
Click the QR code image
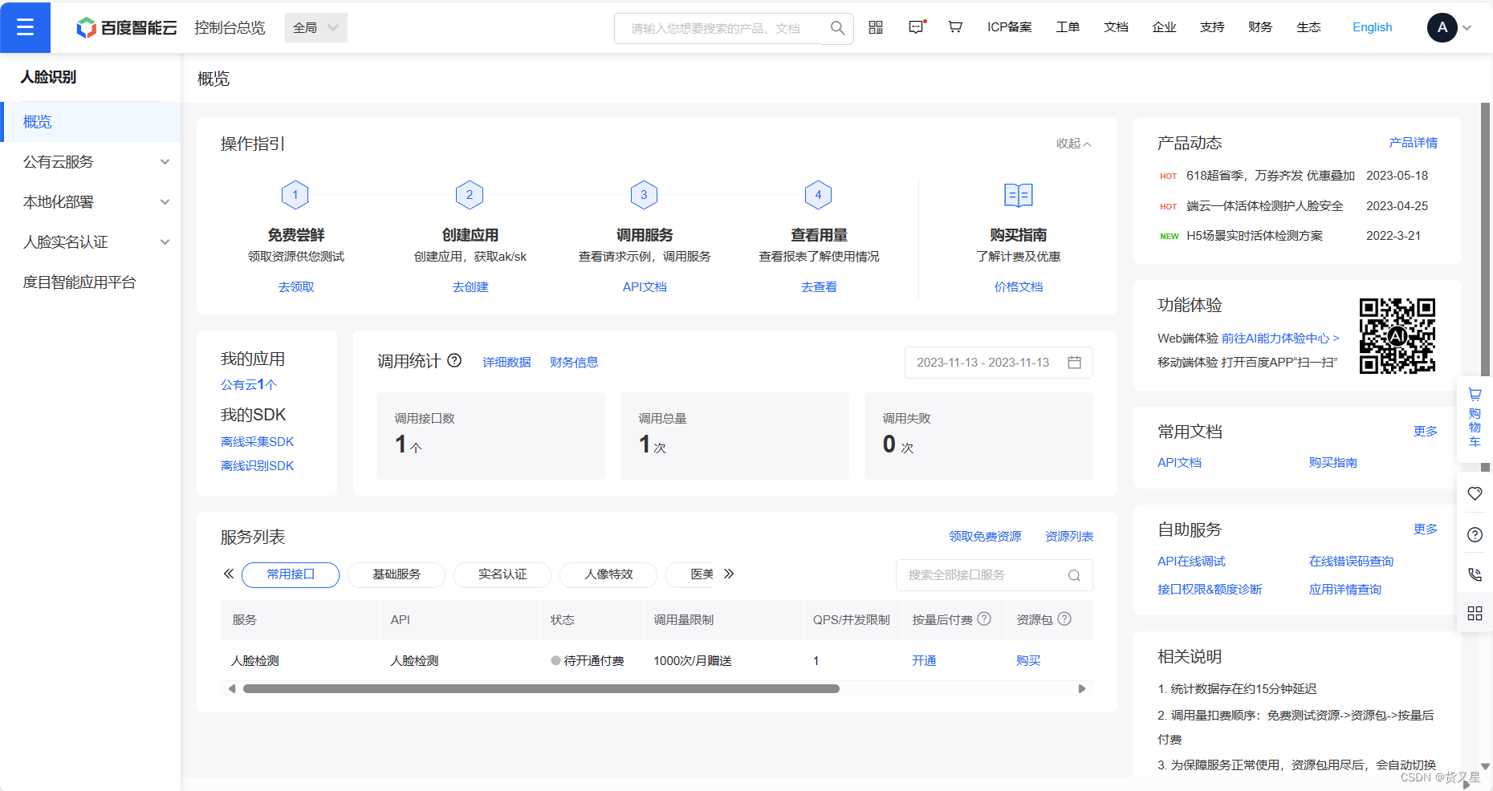click(1397, 336)
